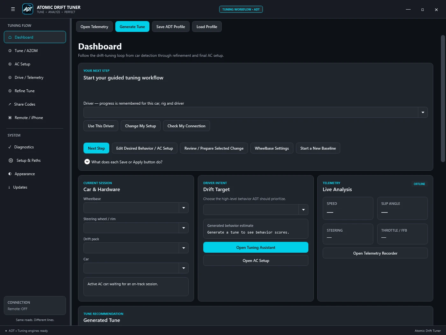The height and width of the screenshot is (335, 446).
Task: Click Change My Setup
Action: point(140,126)
